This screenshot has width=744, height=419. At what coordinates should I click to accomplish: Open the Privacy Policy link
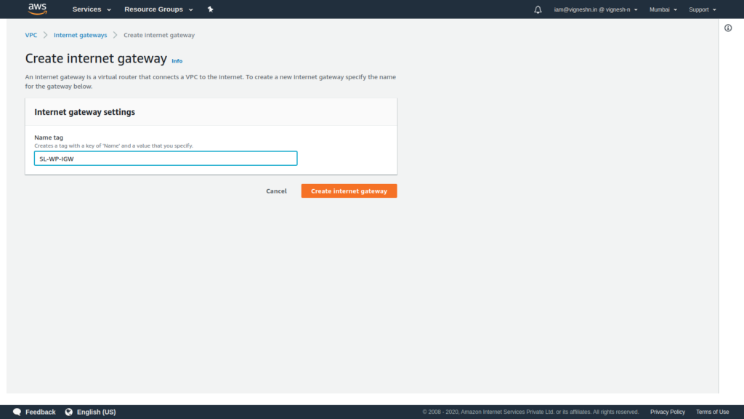coord(667,412)
